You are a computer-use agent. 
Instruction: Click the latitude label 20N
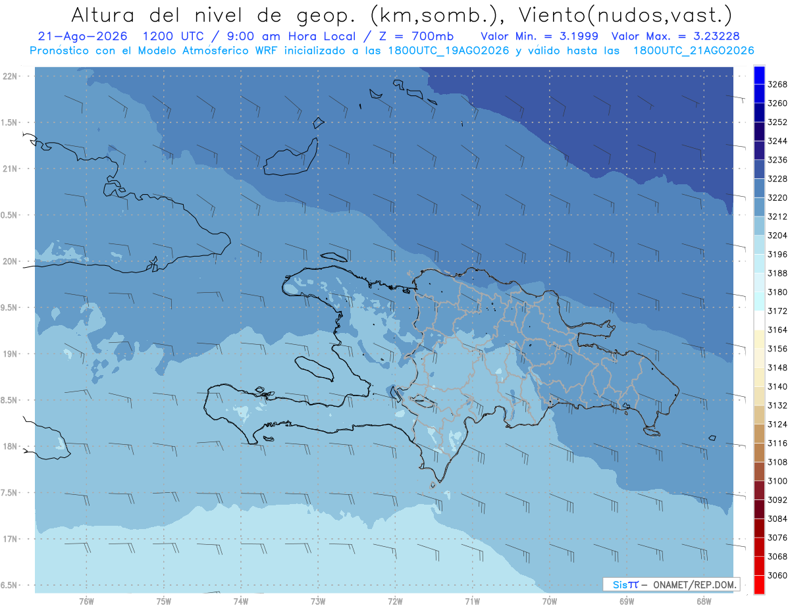point(11,261)
